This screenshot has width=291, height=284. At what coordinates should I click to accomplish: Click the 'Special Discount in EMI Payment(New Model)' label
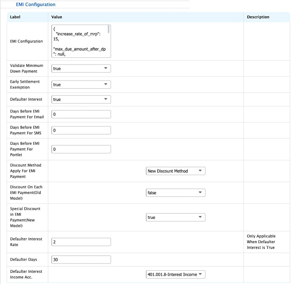(x=25, y=217)
